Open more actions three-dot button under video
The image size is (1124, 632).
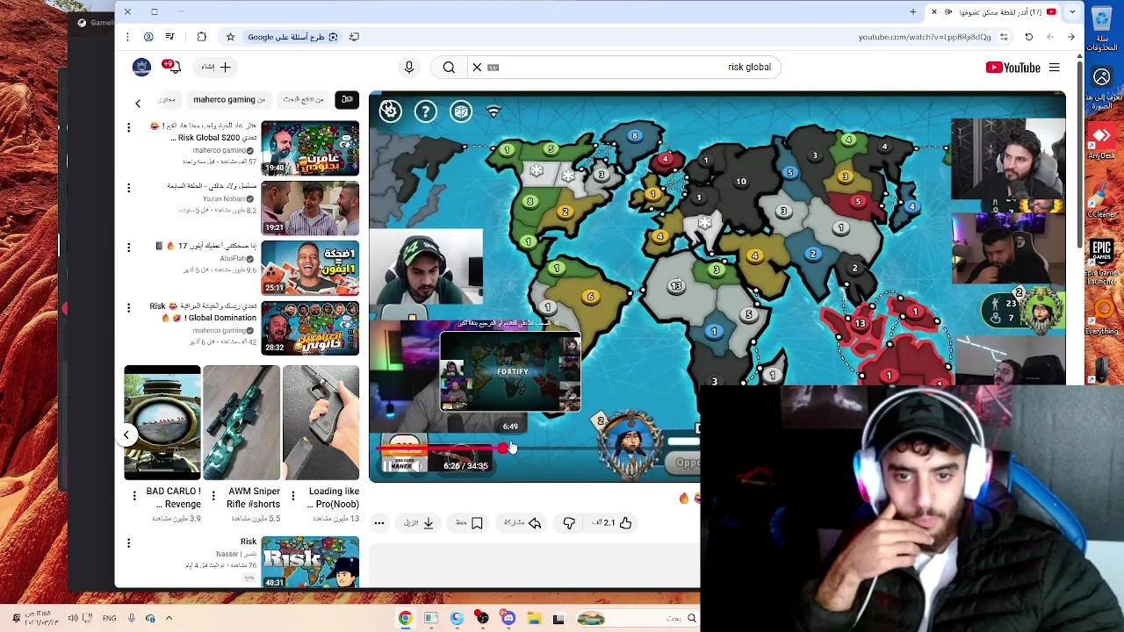pos(379,523)
